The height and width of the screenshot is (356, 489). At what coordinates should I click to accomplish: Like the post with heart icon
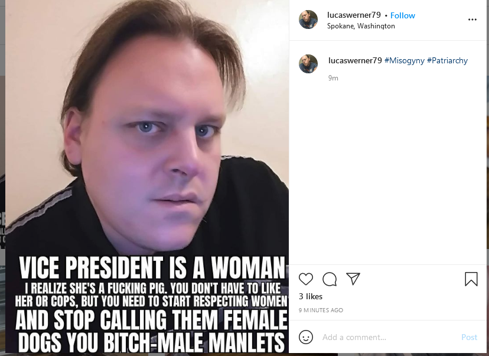pyautogui.click(x=306, y=279)
